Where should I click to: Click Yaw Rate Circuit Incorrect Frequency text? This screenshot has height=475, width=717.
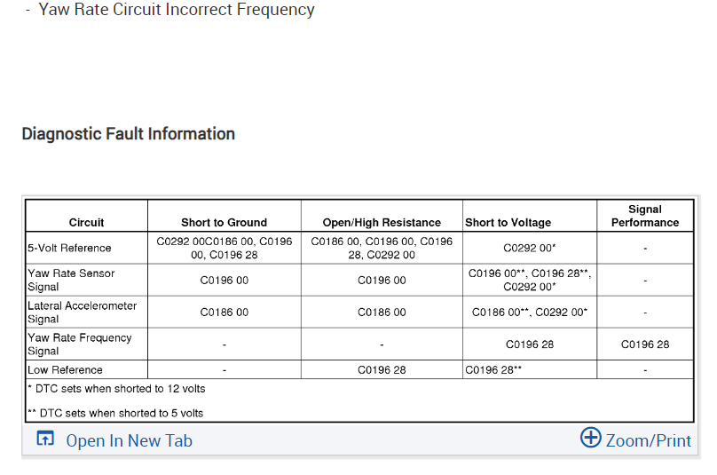[177, 11]
